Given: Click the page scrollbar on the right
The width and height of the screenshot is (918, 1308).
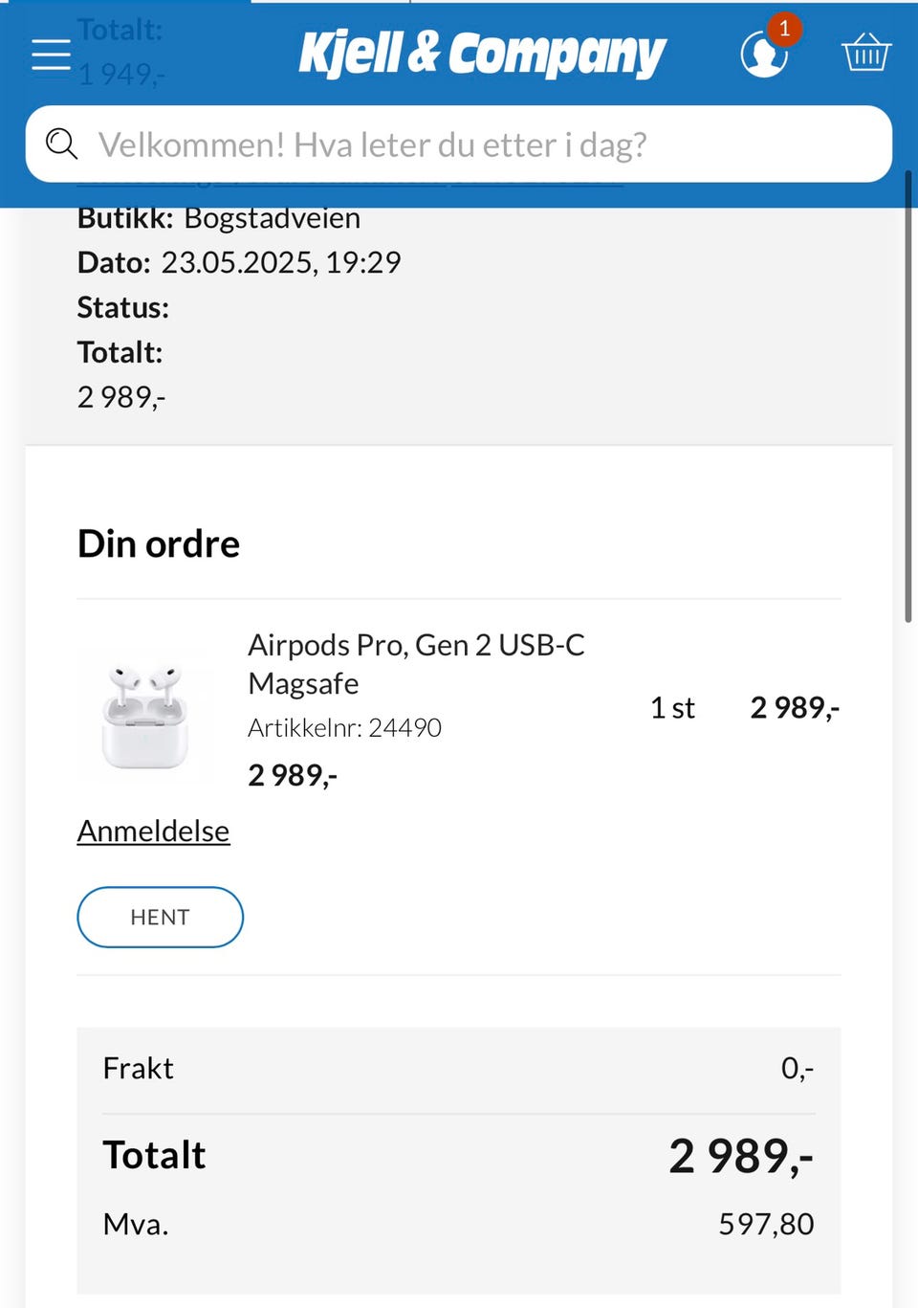Looking at the screenshot, I should click(x=908, y=397).
